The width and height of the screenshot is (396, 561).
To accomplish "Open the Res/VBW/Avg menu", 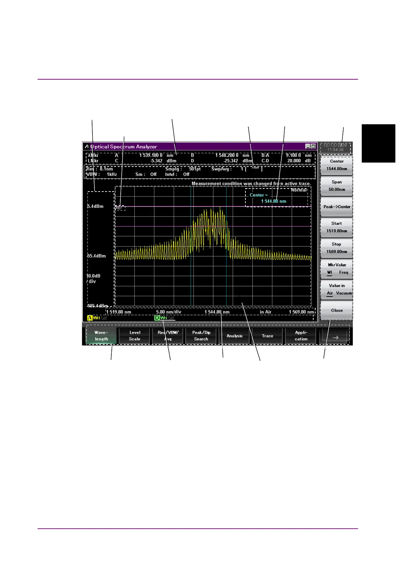I will pyautogui.click(x=168, y=336).
